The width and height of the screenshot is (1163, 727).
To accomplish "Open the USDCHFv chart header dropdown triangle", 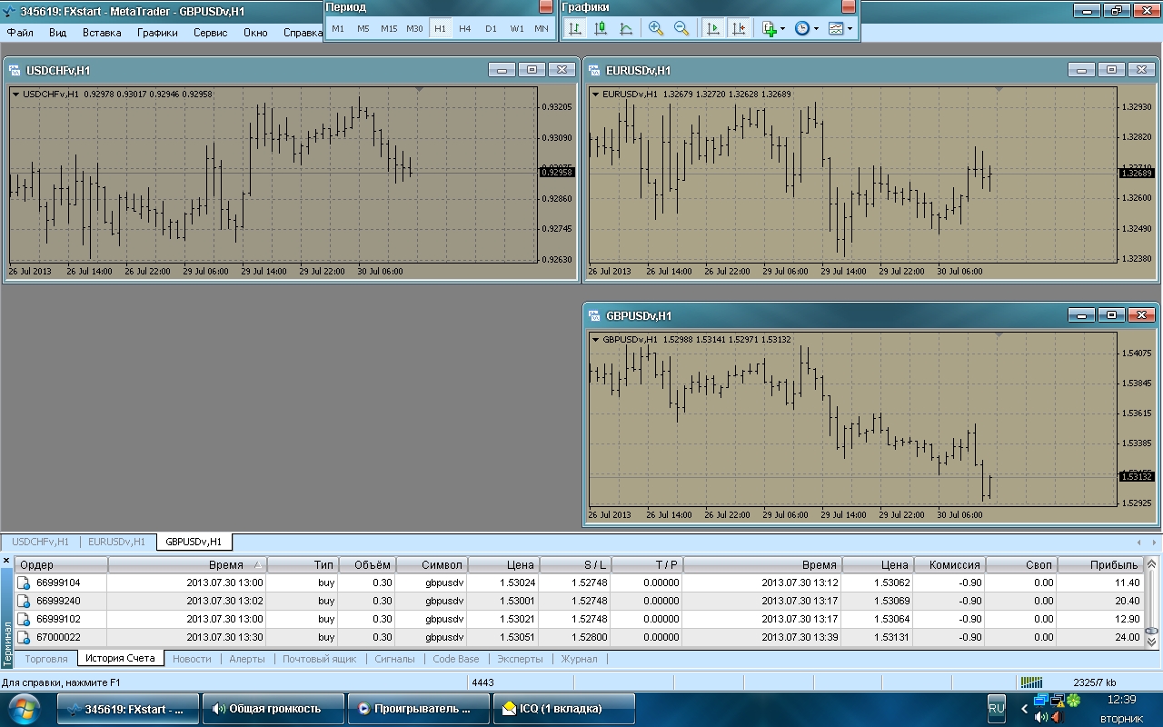I will click(x=16, y=94).
